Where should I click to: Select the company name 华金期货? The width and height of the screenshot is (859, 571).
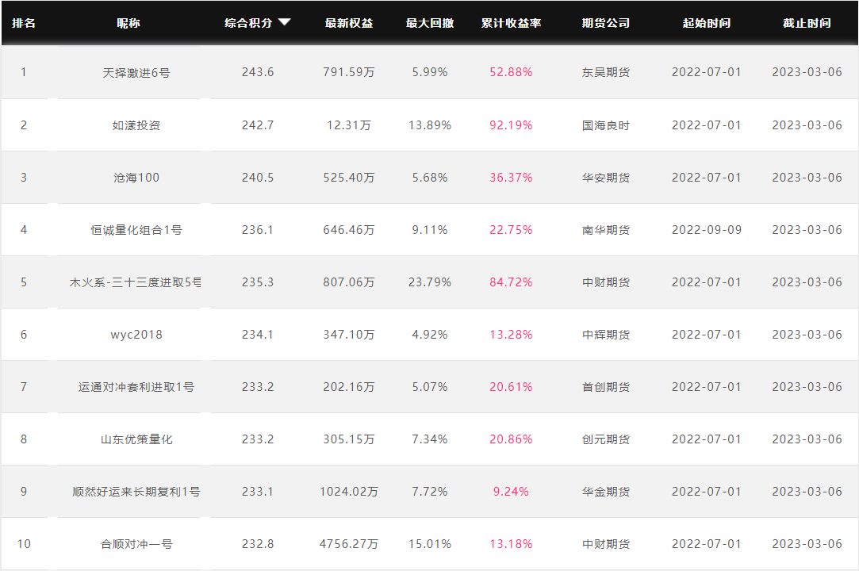tap(605, 492)
